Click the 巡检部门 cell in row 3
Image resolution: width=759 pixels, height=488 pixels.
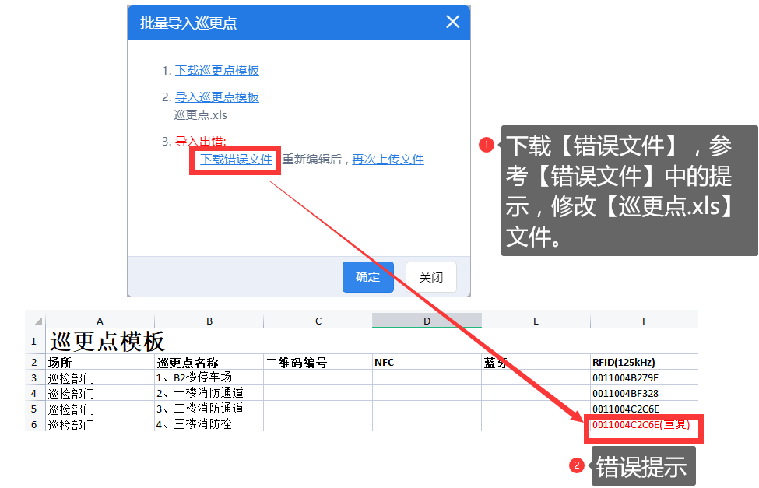(x=100, y=377)
